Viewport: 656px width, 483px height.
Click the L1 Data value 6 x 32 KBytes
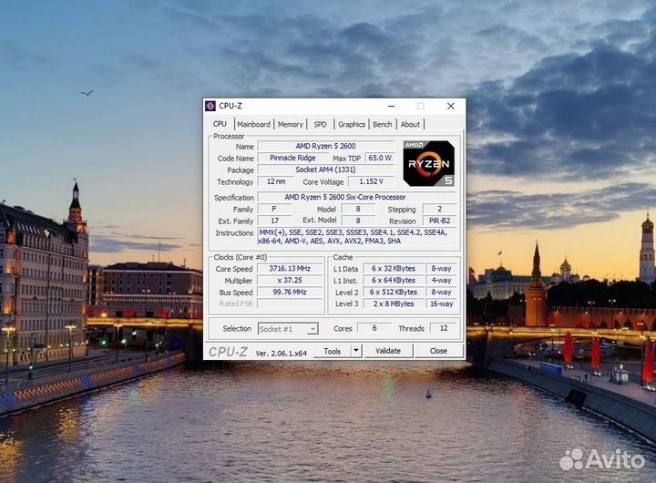[394, 268]
